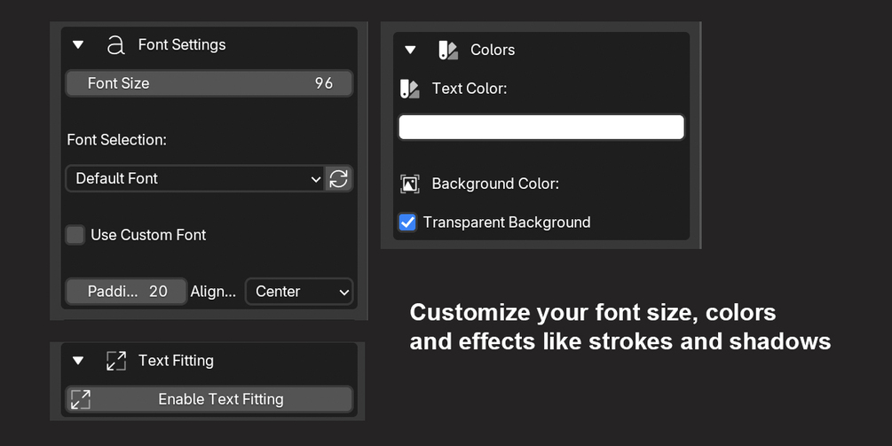Screen dimensions: 892x446
Task: Click the Colors panel header title
Action: [493, 51]
